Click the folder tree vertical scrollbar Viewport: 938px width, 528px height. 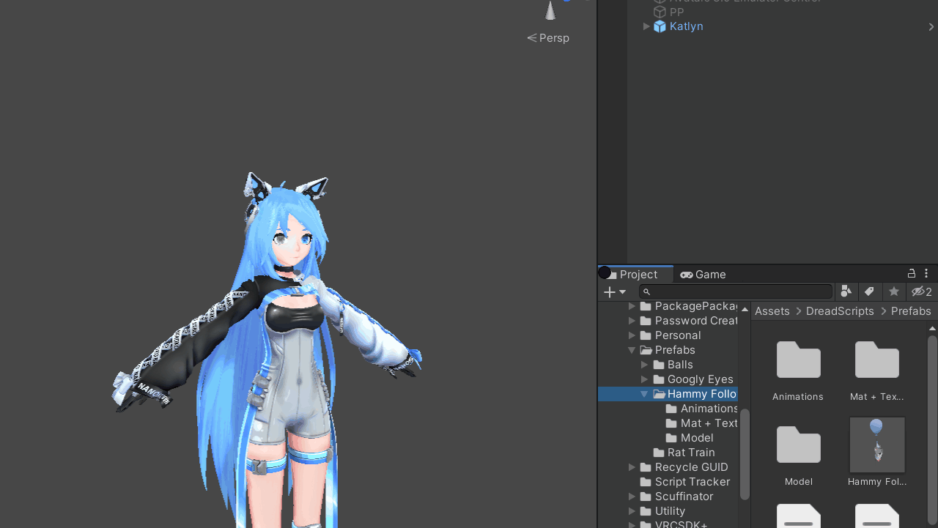tap(745, 454)
